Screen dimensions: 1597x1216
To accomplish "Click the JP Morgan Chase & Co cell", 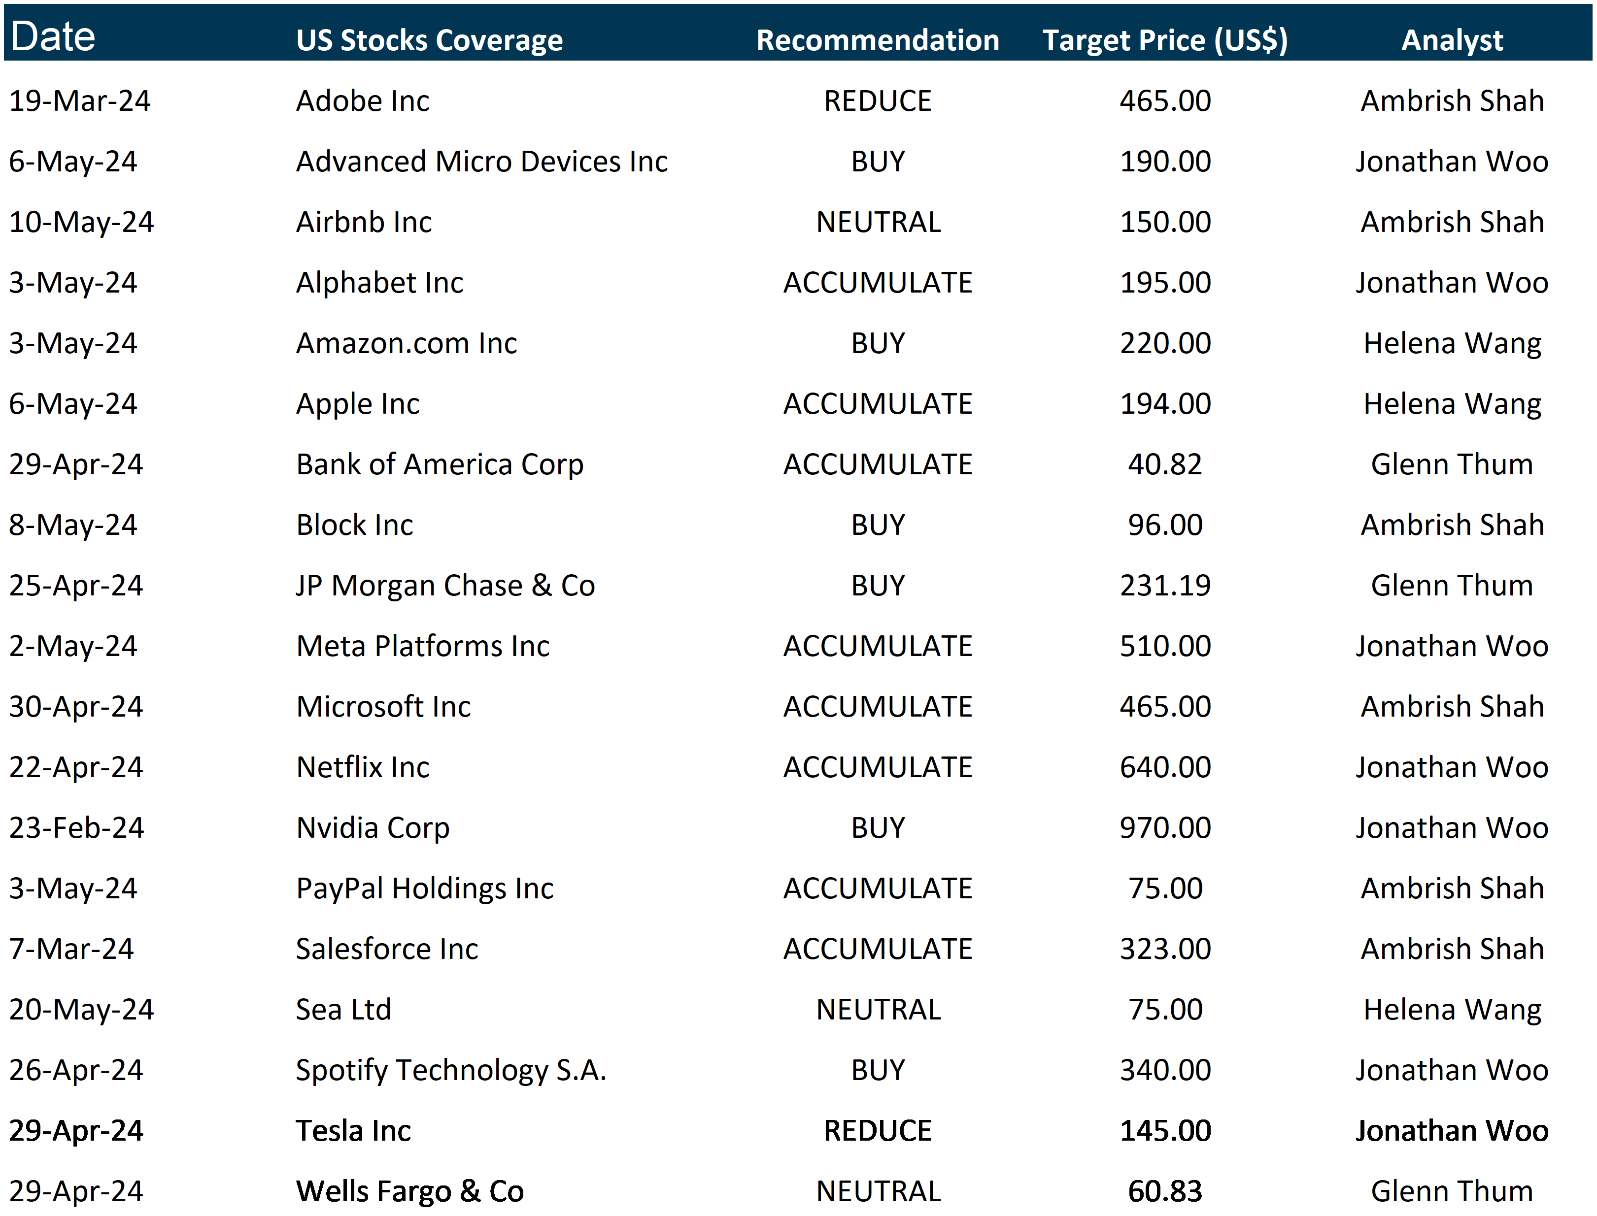I will point(445,586).
